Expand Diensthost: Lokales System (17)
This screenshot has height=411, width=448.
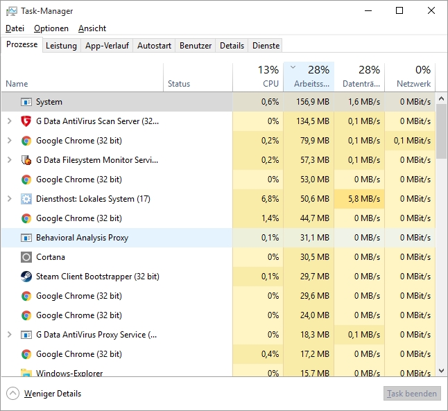(10, 199)
